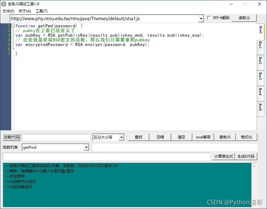The width and height of the screenshot is (267, 209).
Task: Click the 读取JS button
Action: pos(244,18)
